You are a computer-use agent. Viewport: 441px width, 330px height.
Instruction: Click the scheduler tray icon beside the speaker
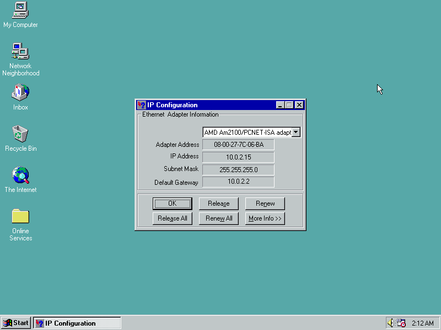click(x=401, y=323)
